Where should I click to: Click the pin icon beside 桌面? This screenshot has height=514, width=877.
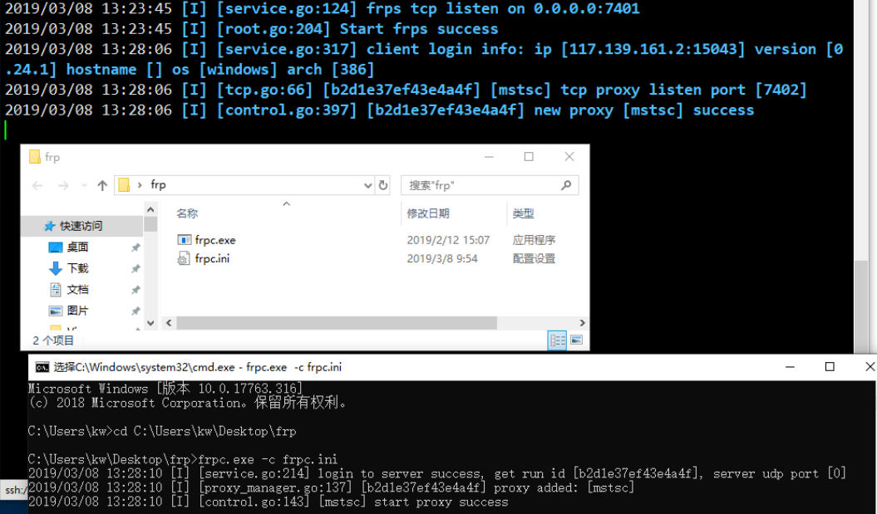point(135,247)
